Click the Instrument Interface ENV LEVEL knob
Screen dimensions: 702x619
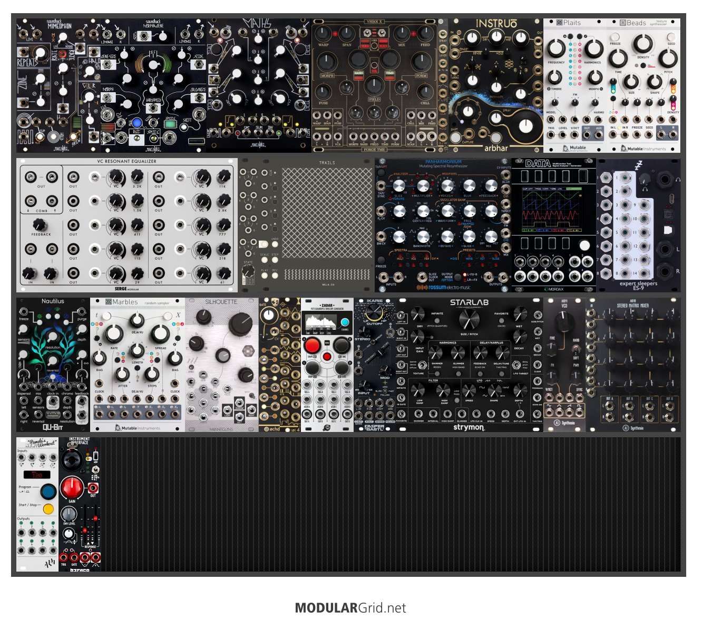point(69,513)
